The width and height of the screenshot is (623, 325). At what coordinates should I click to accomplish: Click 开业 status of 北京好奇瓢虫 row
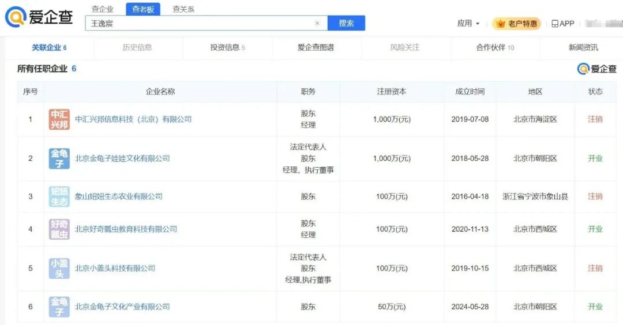595,229
